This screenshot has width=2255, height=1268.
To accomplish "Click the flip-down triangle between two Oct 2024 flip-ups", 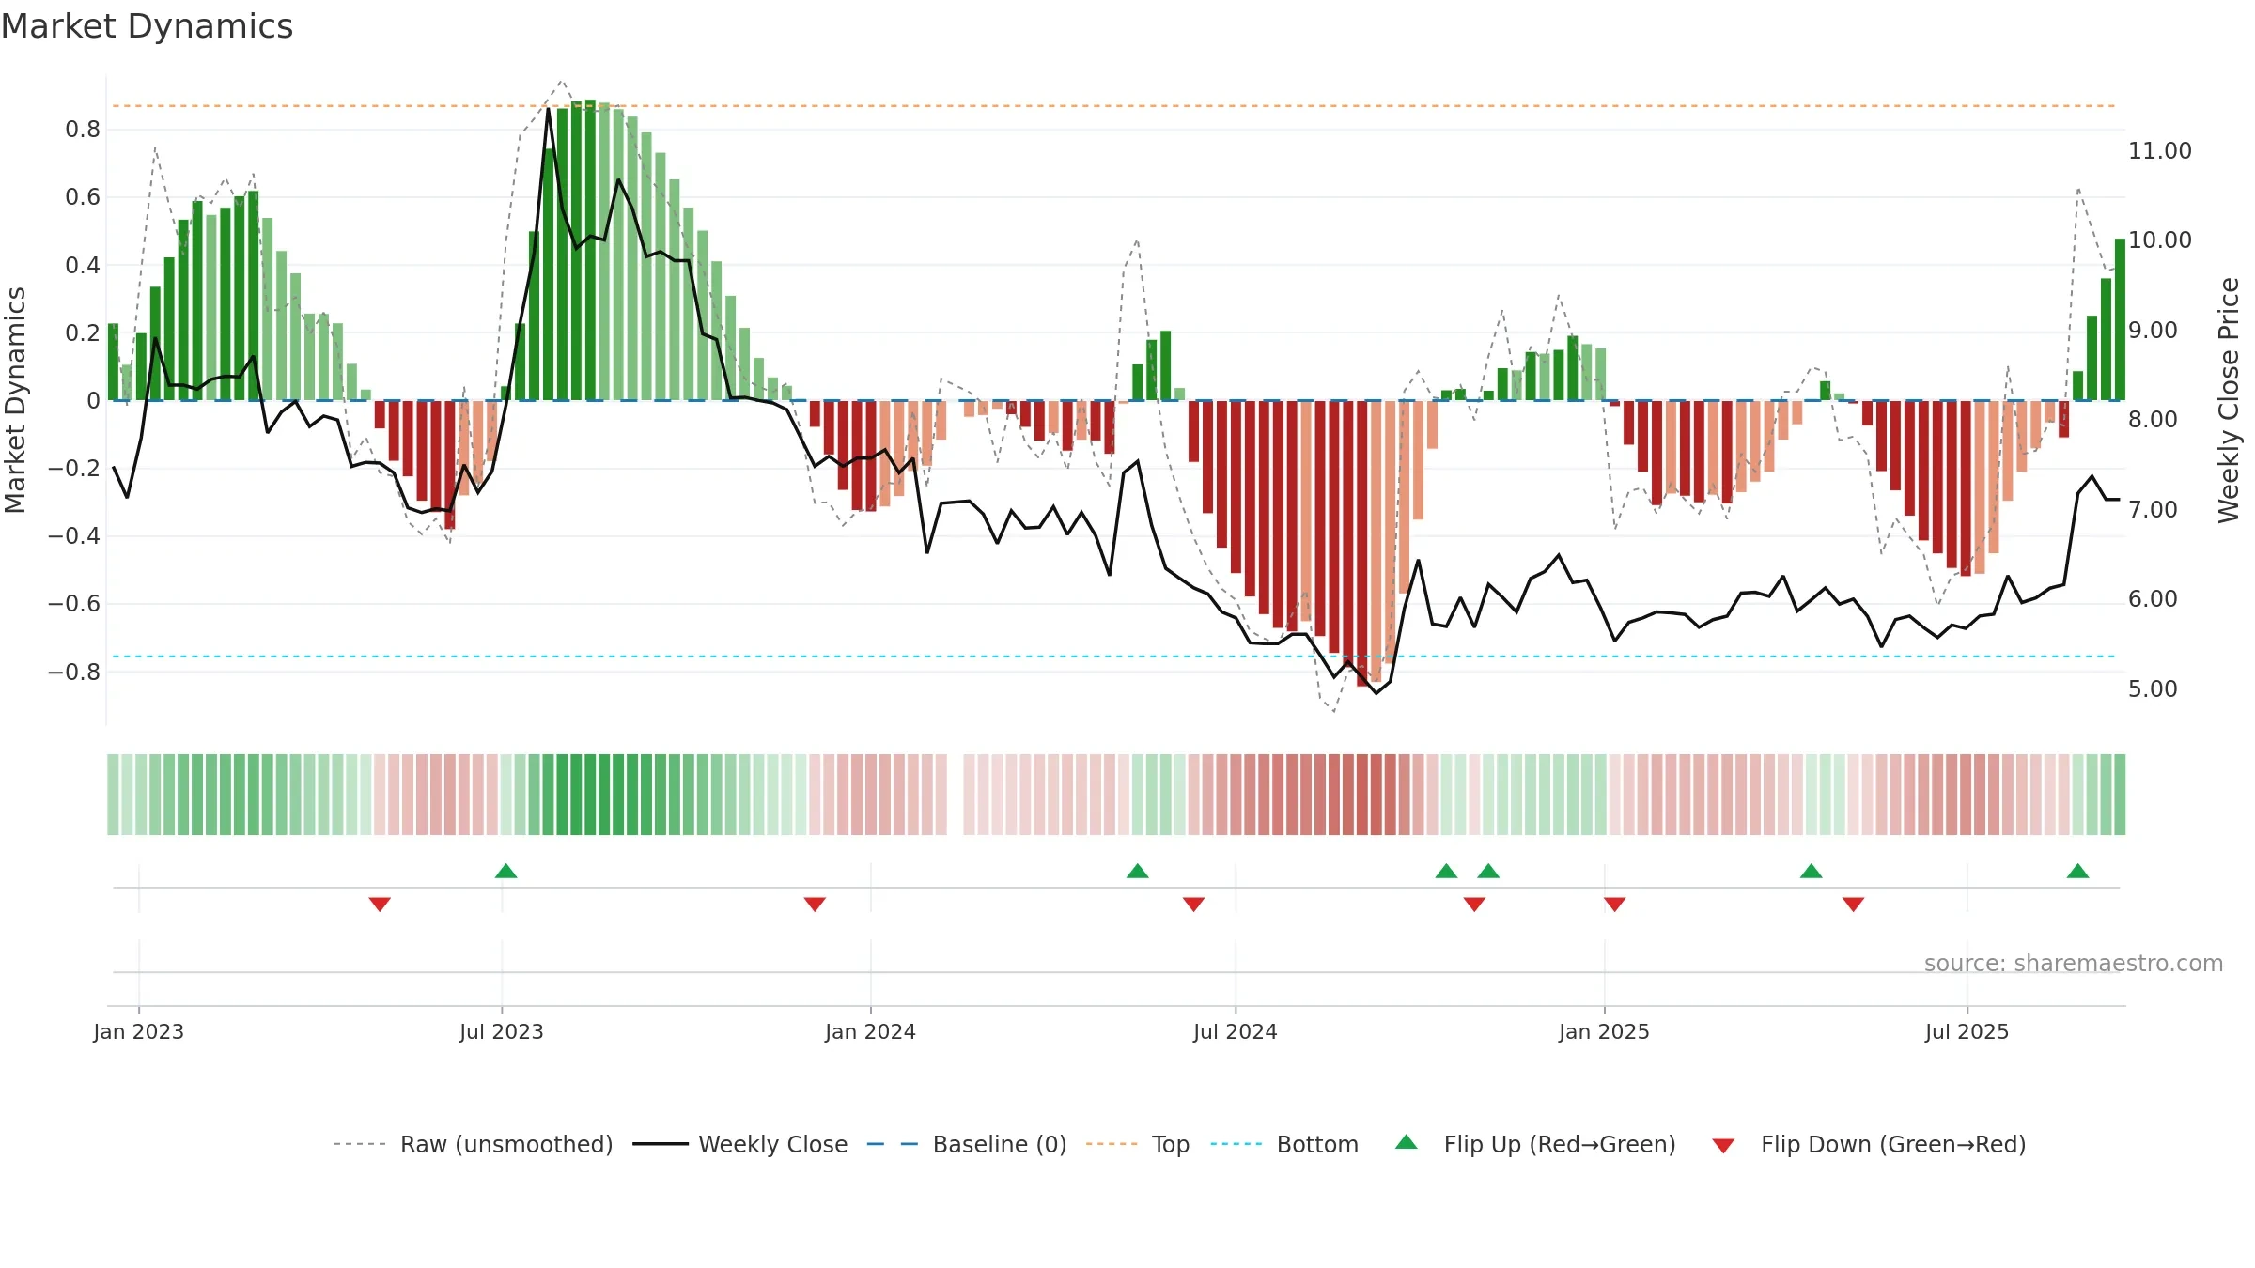I will coord(1474,904).
